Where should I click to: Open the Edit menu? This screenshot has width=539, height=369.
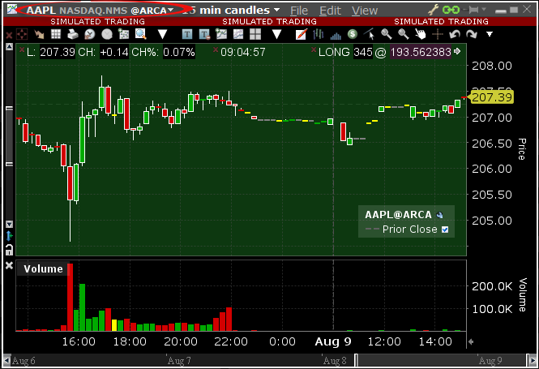coord(330,11)
